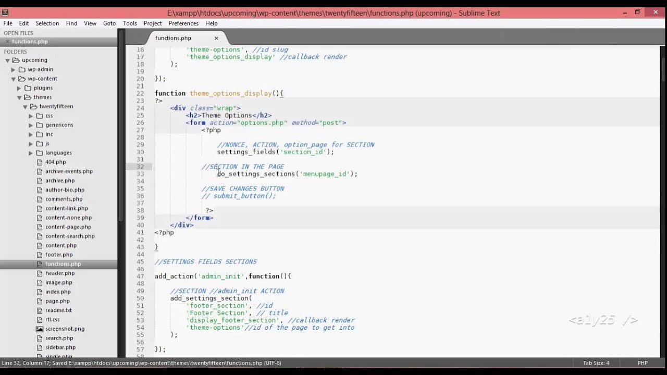Open content-none.php in the sidebar
Image resolution: width=667 pixels, height=375 pixels.
(68, 218)
